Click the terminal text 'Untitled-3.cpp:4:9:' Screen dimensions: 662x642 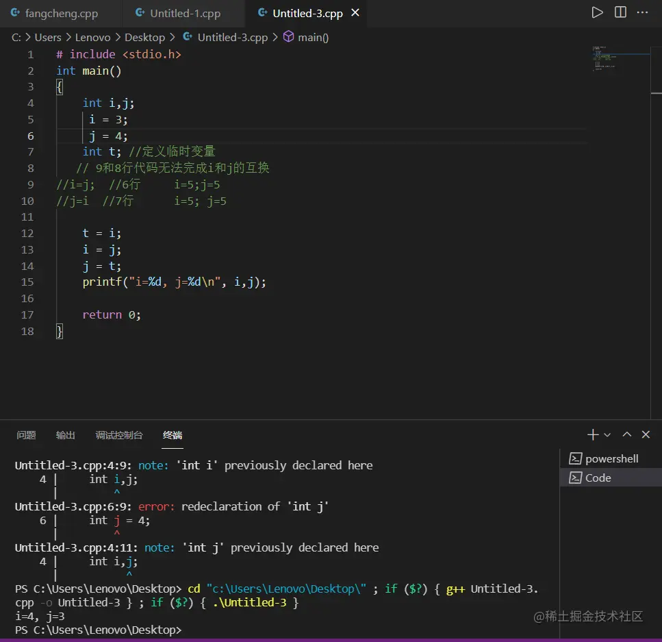click(x=73, y=465)
